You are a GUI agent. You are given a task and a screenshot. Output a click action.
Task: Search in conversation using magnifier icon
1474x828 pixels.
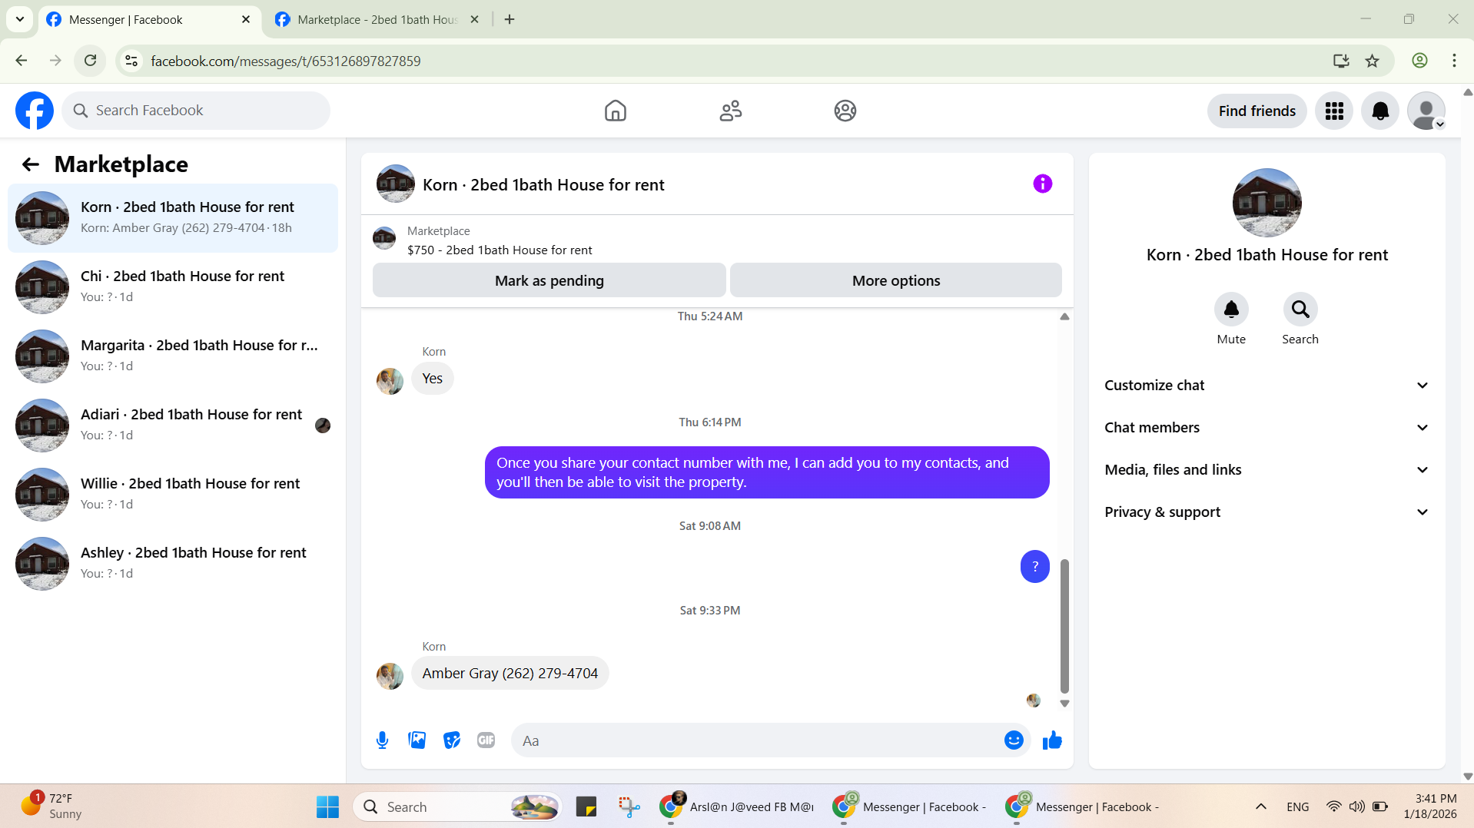[1300, 309]
